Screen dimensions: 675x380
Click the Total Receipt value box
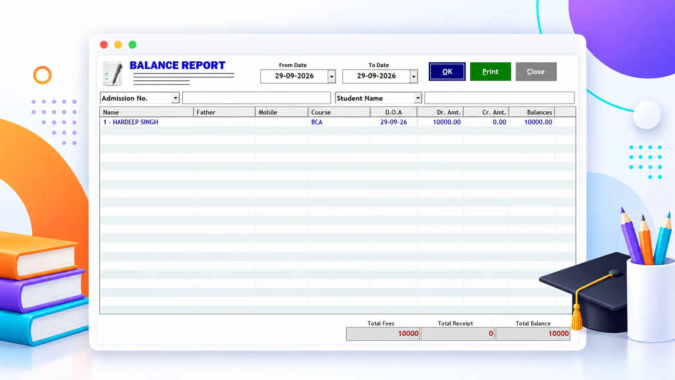pyautogui.click(x=457, y=334)
